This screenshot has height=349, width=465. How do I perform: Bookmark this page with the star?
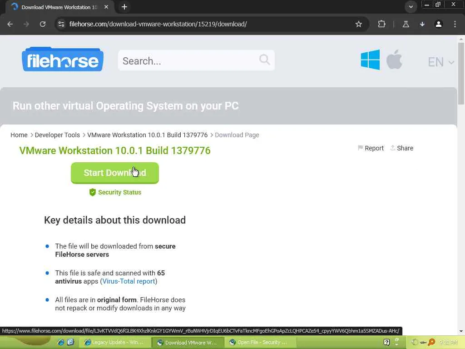(359, 24)
